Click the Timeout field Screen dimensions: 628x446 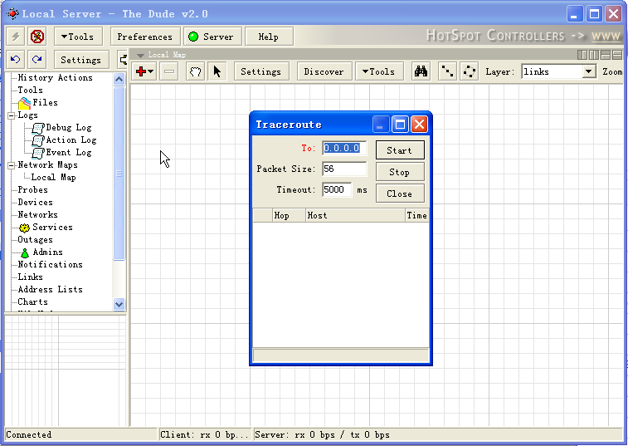(x=337, y=189)
